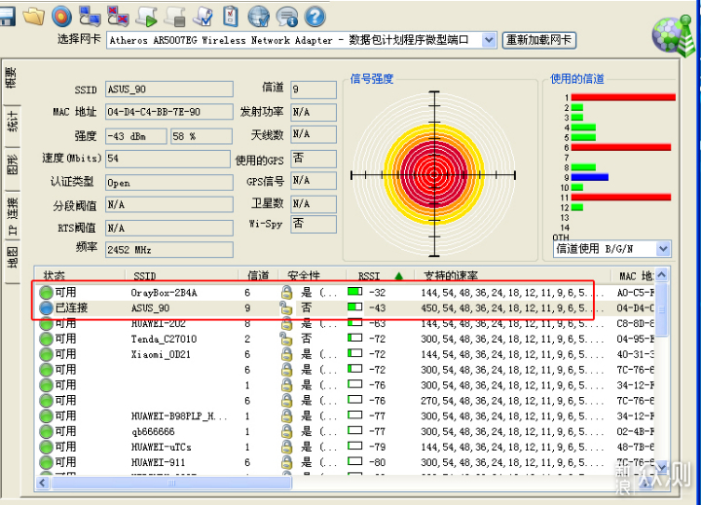Switch to the 图形 tab
The width and height of the screenshot is (701, 505).
tap(12, 164)
